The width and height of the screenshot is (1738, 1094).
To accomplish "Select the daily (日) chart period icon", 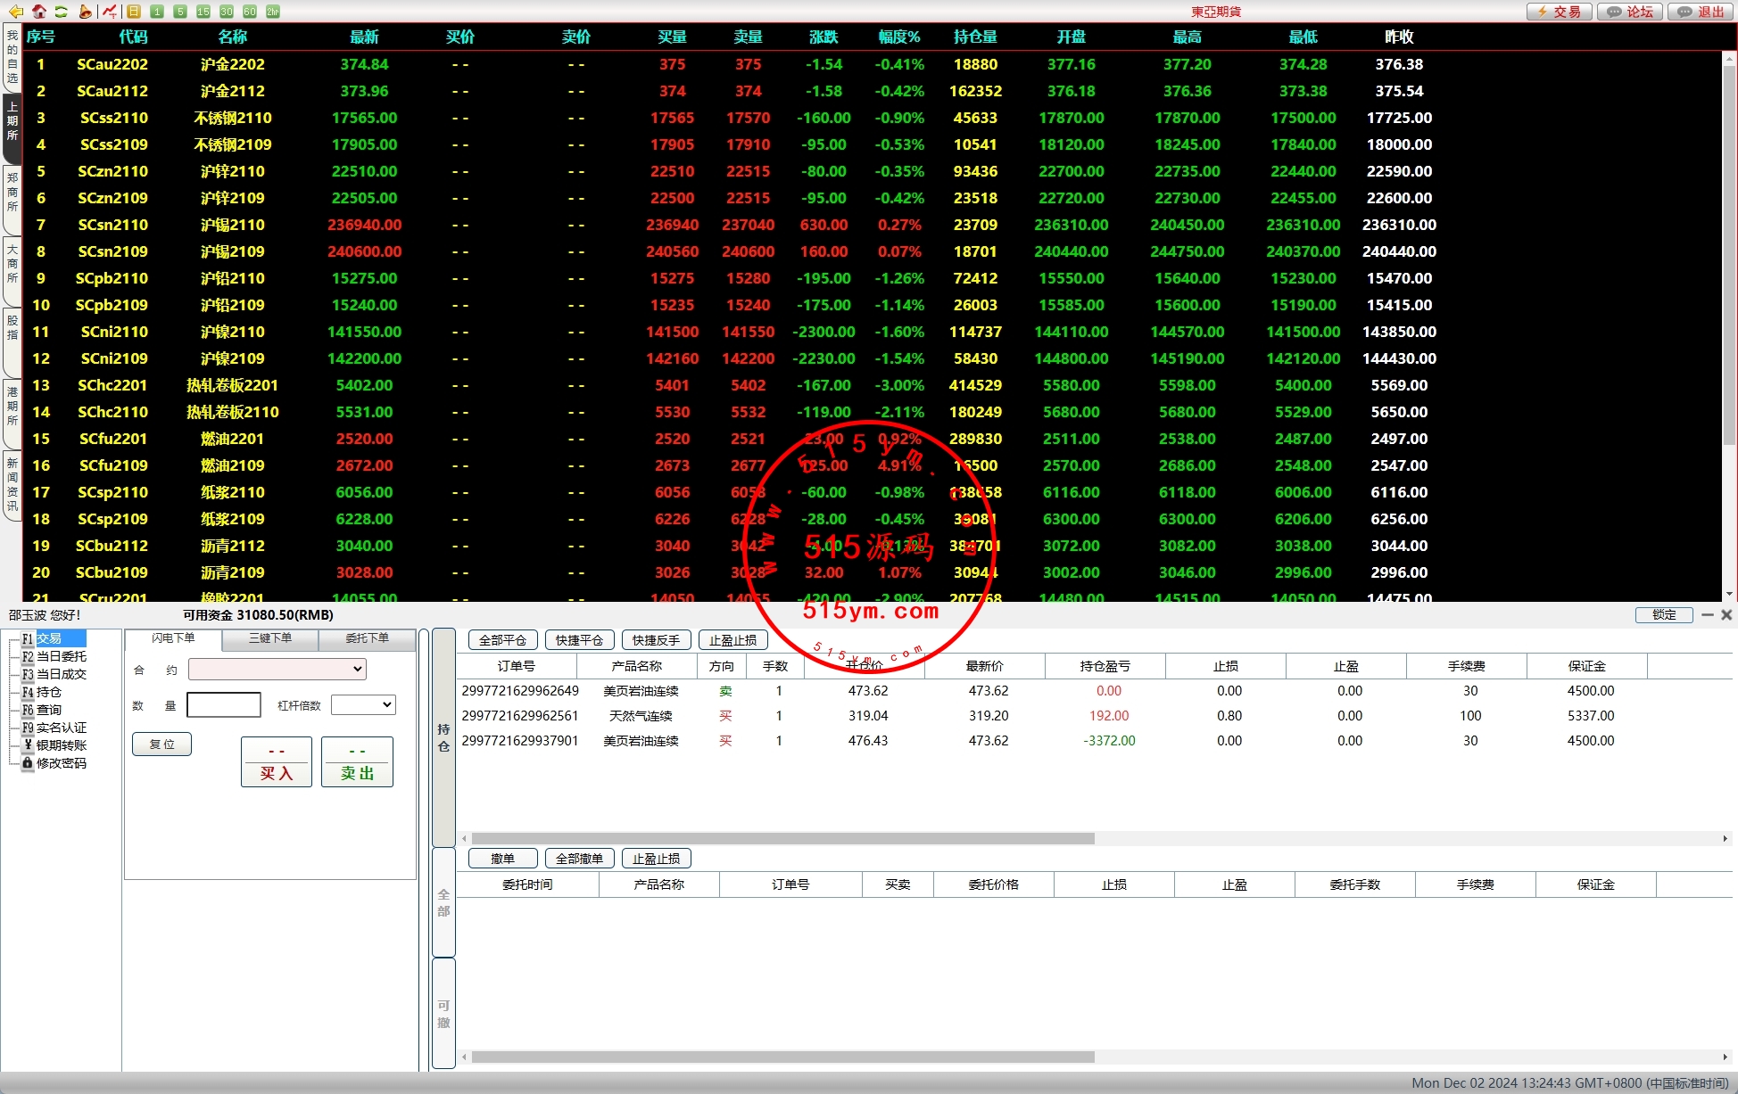I will (x=134, y=12).
